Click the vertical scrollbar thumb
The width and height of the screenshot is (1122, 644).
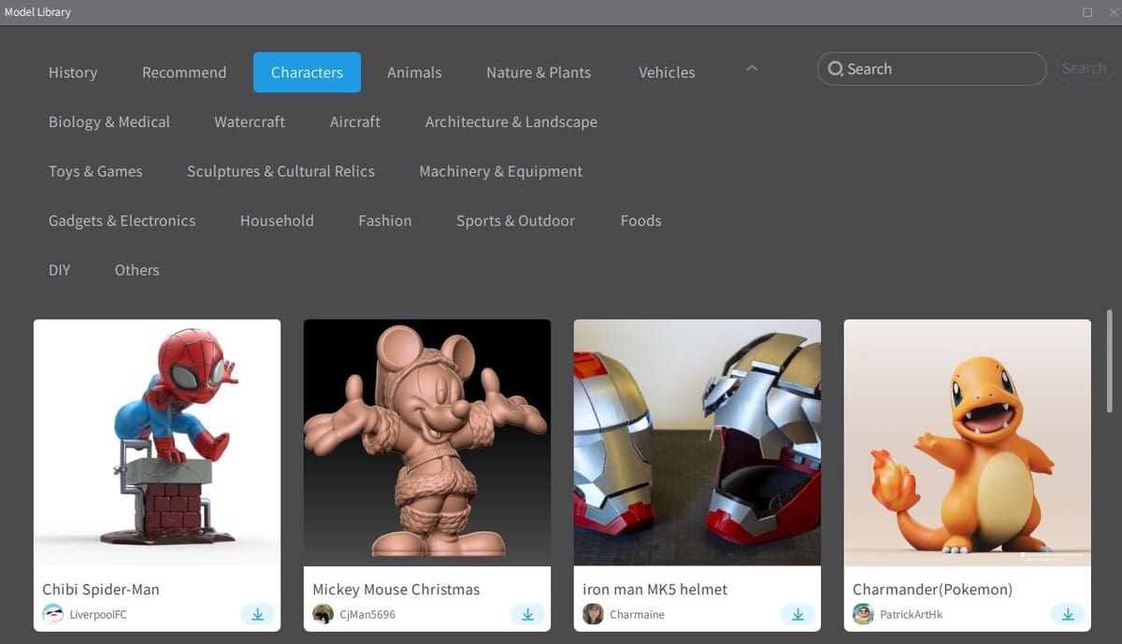1110,361
